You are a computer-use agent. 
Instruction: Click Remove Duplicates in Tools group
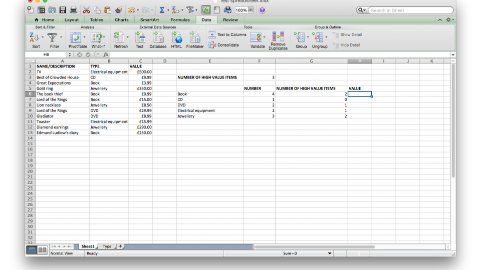tap(278, 40)
